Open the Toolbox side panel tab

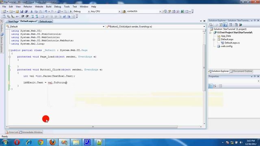2,26
